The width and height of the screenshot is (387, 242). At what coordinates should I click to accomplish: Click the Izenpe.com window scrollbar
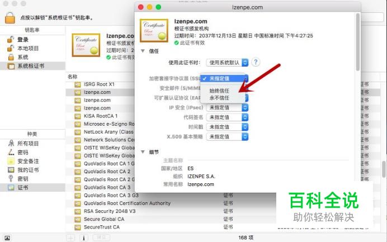pos(357,42)
